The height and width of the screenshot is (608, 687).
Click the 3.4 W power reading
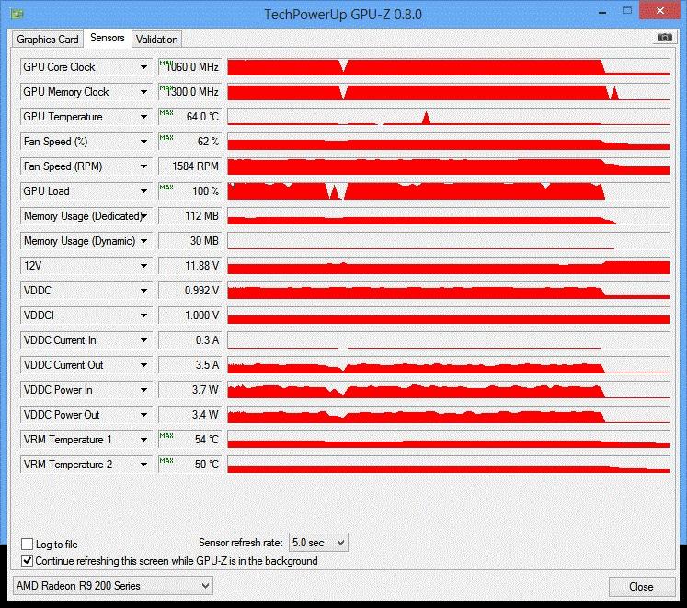[x=189, y=415]
